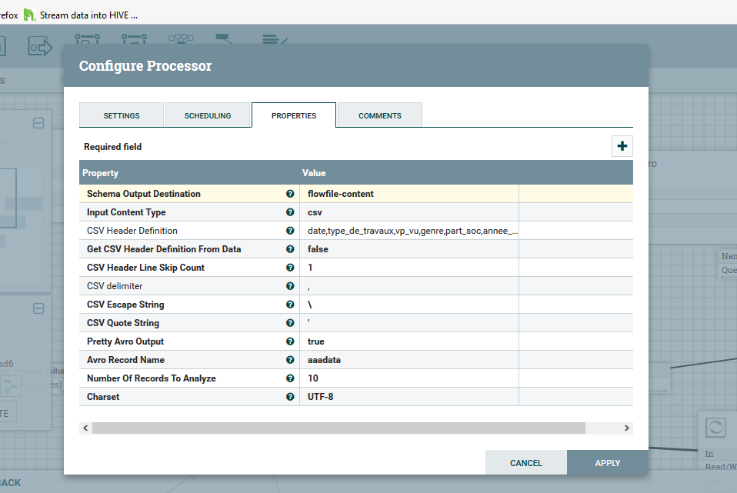This screenshot has height=493, width=737.
Task: Edit the Avro Record Name value aaadata
Action: [409, 360]
